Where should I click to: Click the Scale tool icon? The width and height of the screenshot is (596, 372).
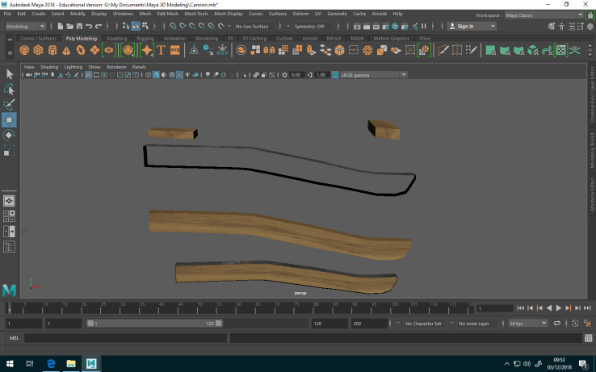9,151
